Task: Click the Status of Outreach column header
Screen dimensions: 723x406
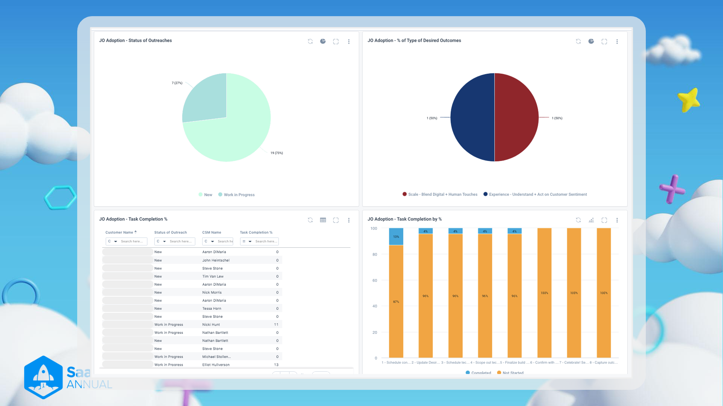Action: [171, 232]
